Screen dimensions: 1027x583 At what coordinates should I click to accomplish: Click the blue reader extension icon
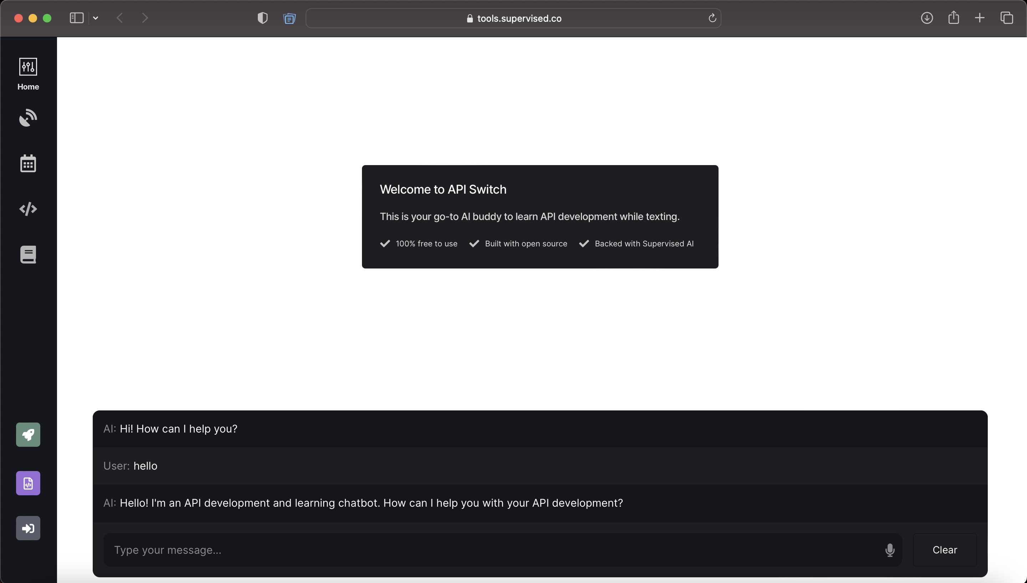pos(289,19)
